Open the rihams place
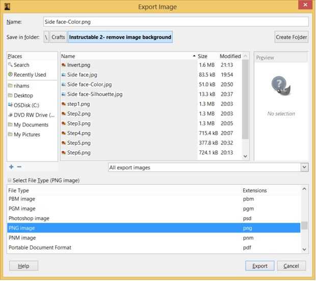Screen dimensions: 316x281 [21, 86]
